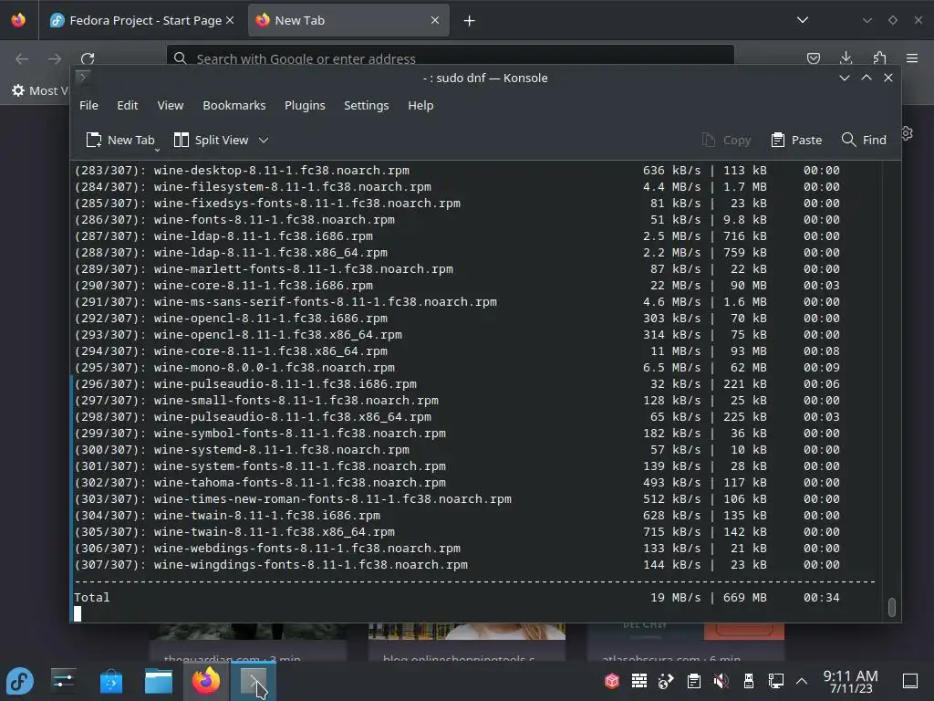Launch Discover software center from taskbar

(x=111, y=681)
